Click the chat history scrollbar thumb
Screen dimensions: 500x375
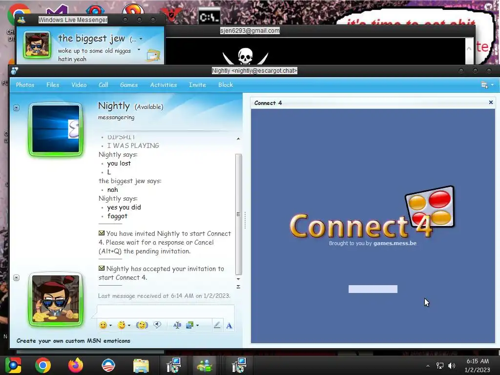[238, 214]
